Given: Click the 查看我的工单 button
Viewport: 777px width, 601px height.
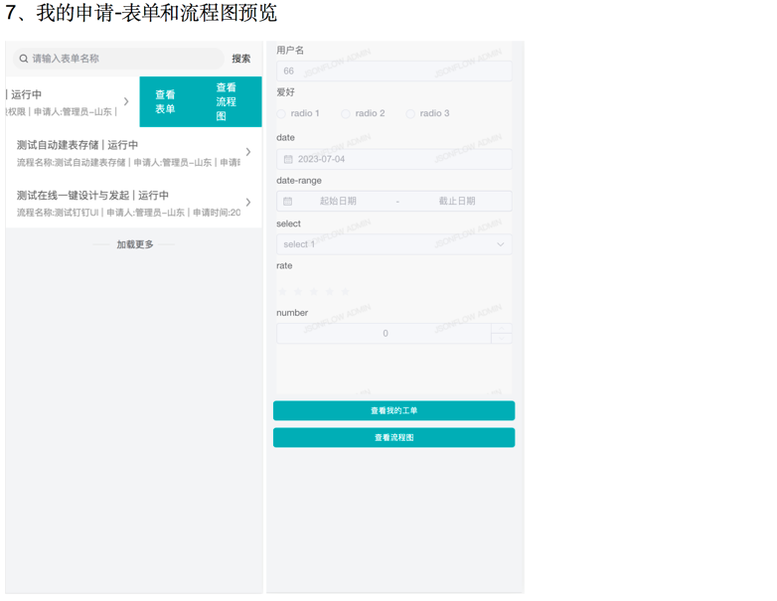Looking at the screenshot, I should (393, 410).
